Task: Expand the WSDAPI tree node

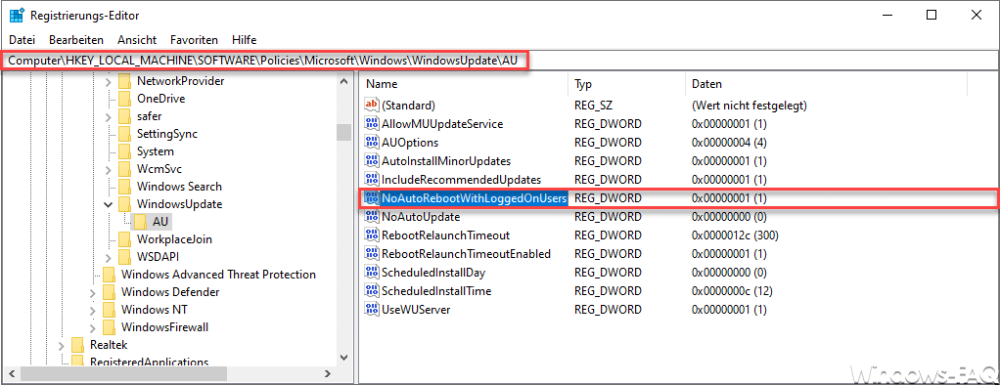Action: [x=108, y=258]
